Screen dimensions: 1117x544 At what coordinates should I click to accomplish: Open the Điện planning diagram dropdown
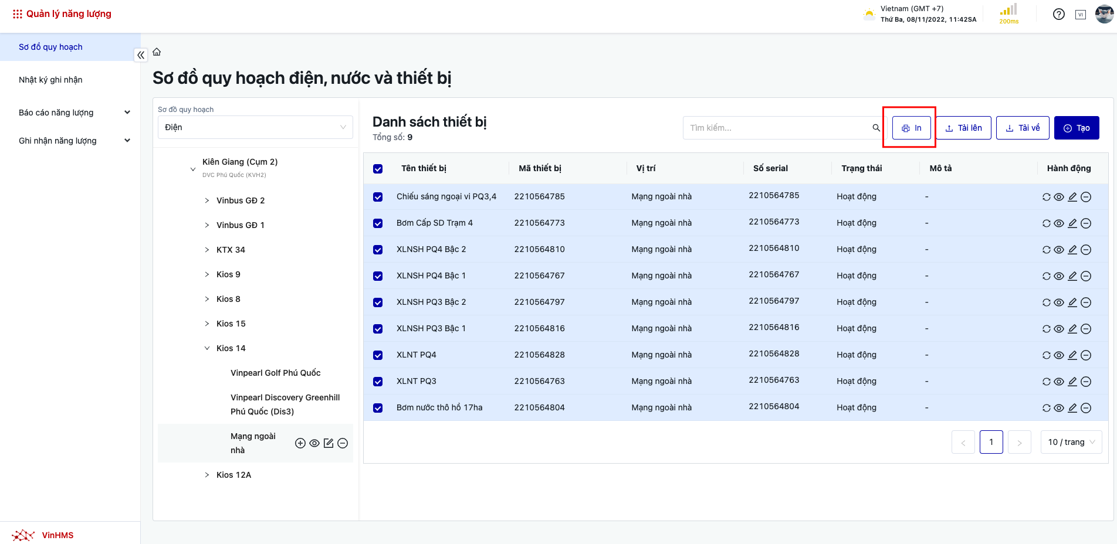255,127
